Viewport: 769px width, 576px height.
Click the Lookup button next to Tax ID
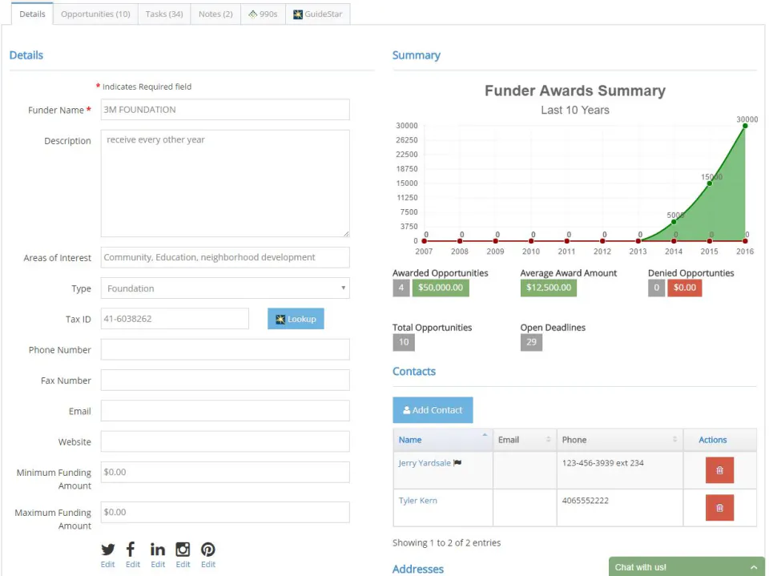click(295, 318)
